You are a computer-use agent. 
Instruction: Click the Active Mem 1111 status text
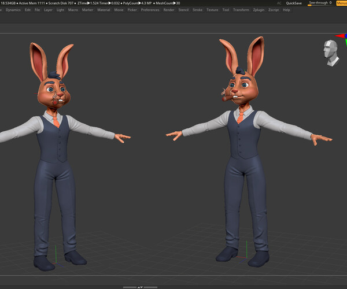point(32,3)
